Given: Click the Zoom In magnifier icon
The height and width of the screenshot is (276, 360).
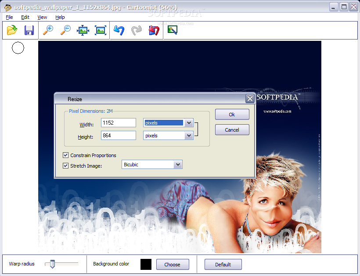Looking at the screenshot, I should [x=48, y=30].
